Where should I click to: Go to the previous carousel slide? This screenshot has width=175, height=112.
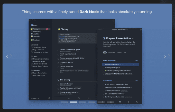7,56
